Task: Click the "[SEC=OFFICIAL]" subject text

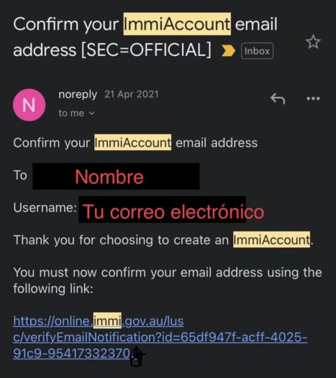Action: click(x=146, y=50)
